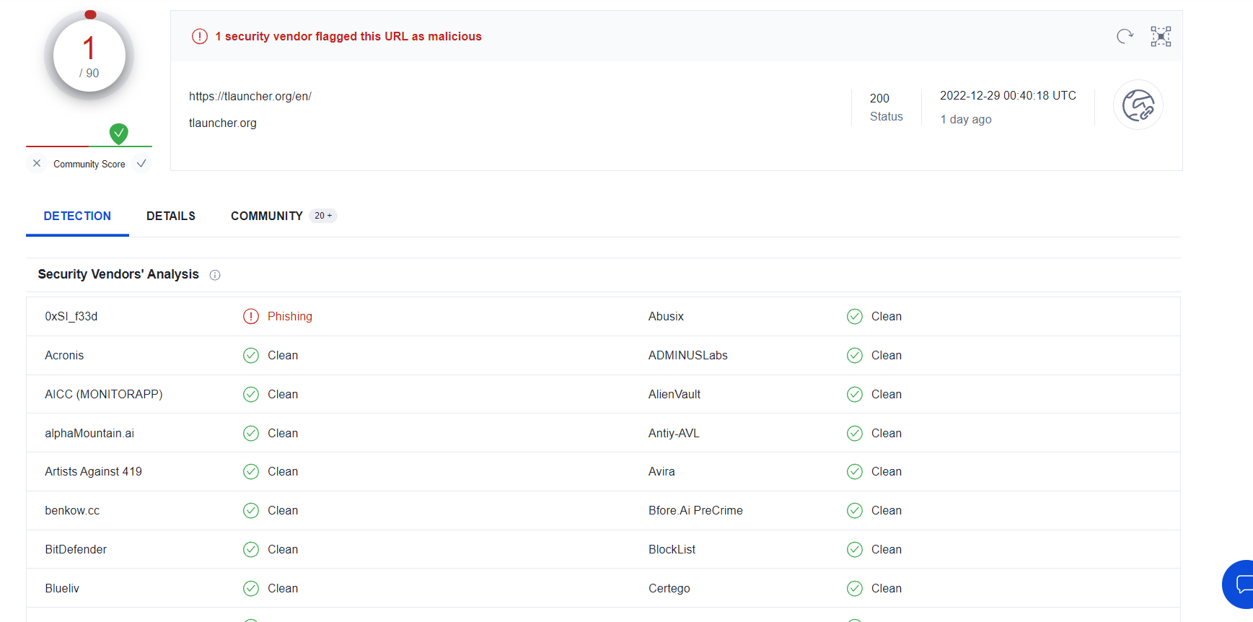
Task: Click info icon beside Security Vendors' Analysis
Action: click(215, 275)
